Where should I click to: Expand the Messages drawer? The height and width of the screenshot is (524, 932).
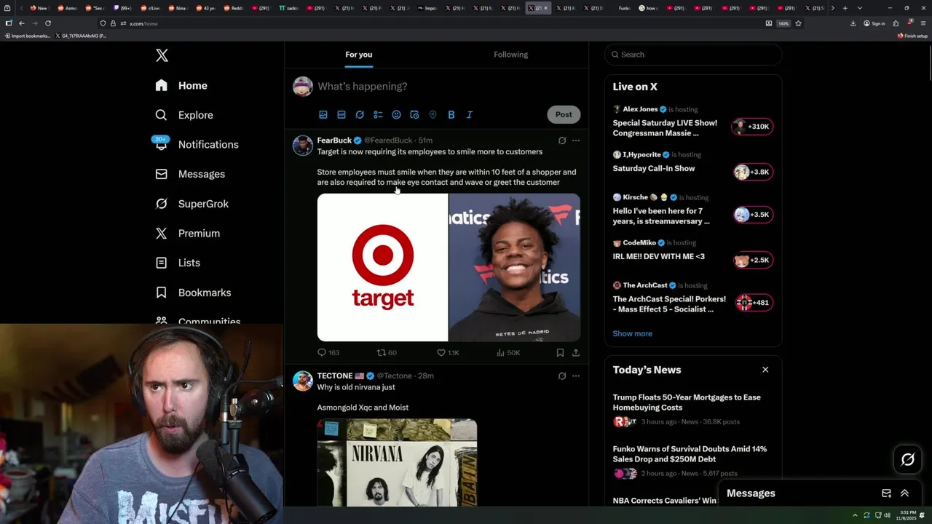pos(904,493)
